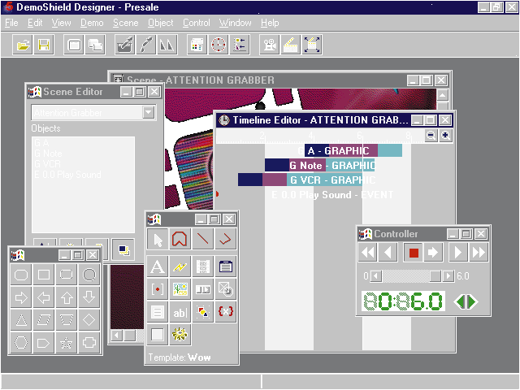Viewport: 520px width, 390px height.
Task: Open the Attention Grabber scene dropdown
Action: (x=148, y=113)
